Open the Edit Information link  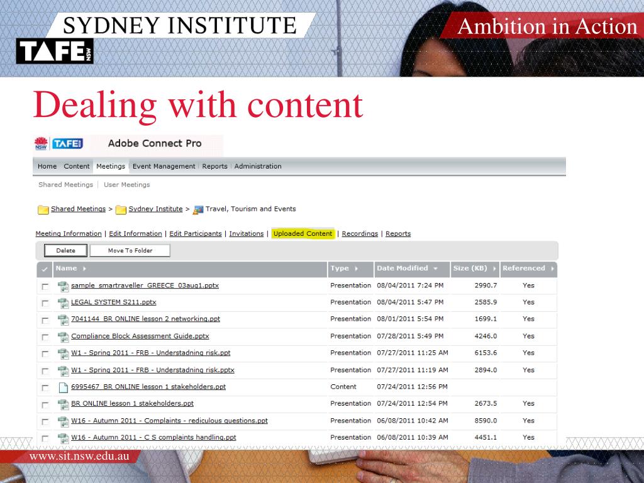point(136,234)
